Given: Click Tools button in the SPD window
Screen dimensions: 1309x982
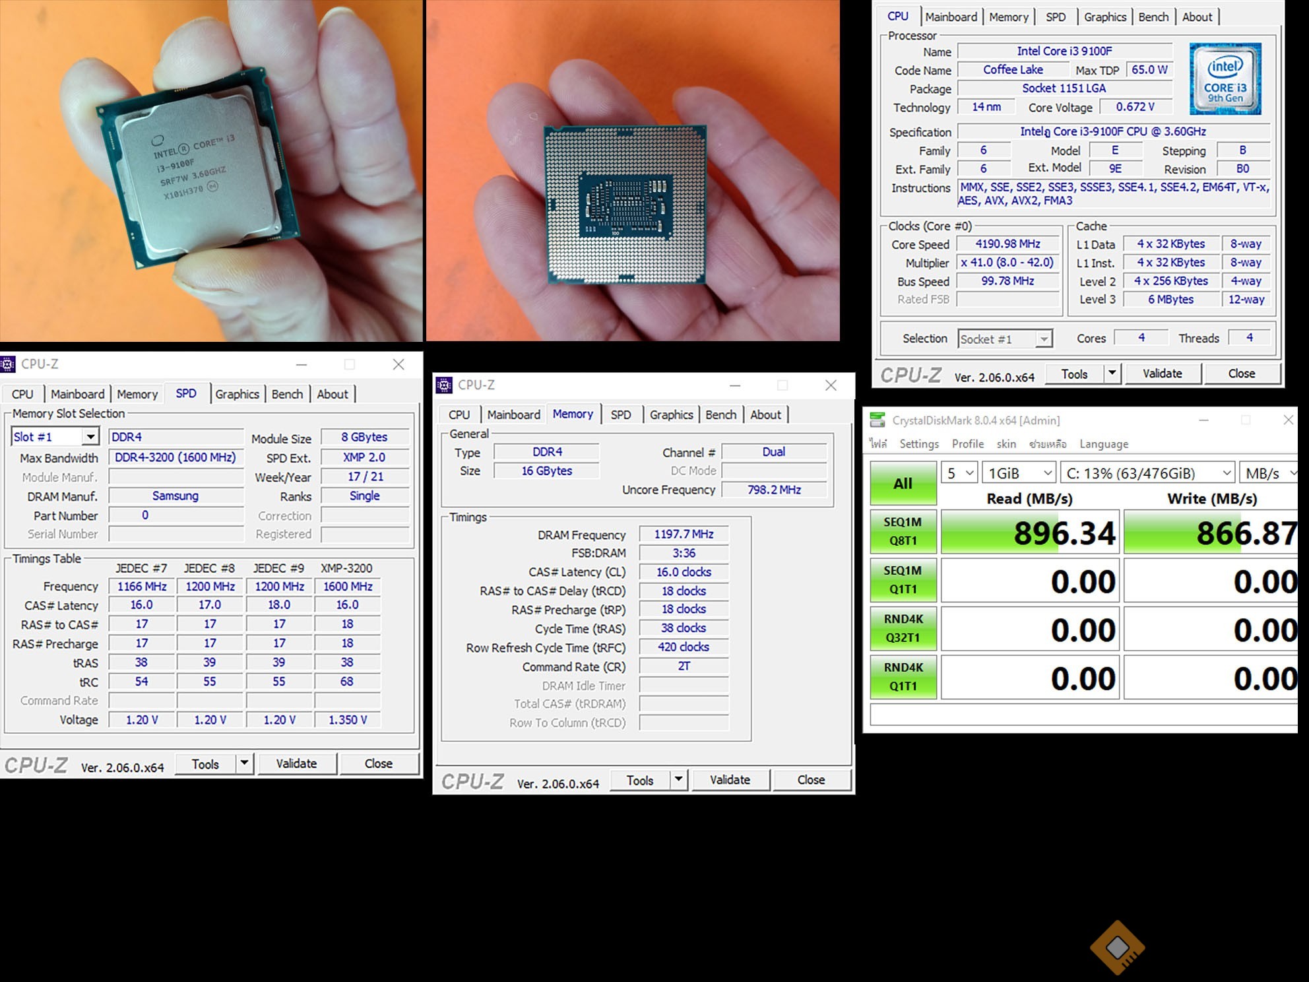Looking at the screenshot, I should click(205, 764).
